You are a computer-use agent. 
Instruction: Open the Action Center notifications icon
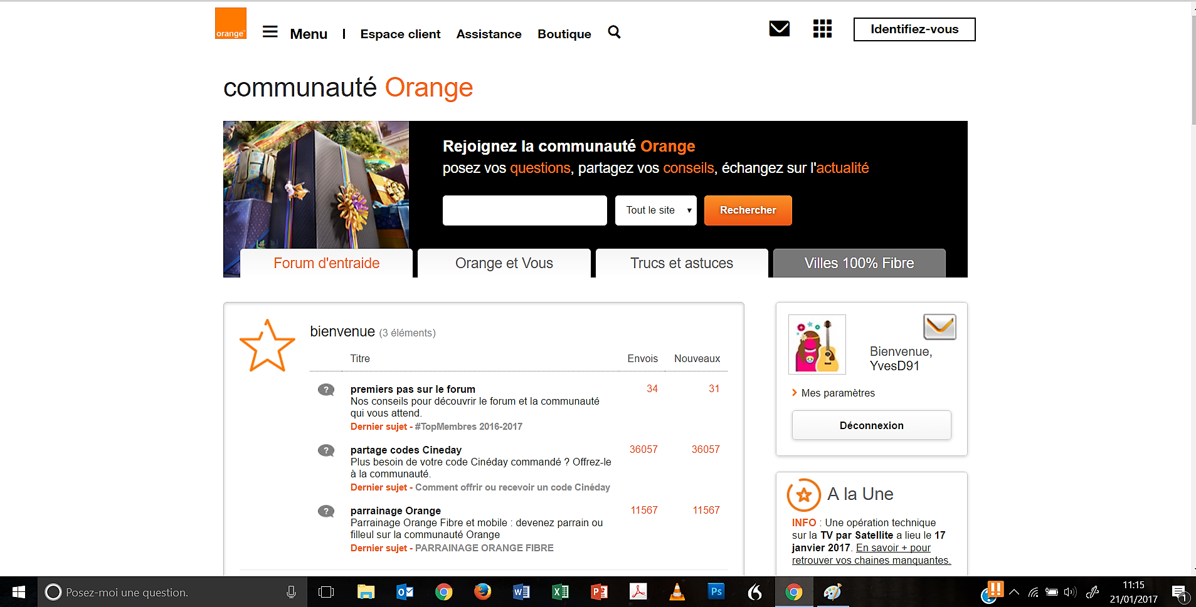(1179, 593)
